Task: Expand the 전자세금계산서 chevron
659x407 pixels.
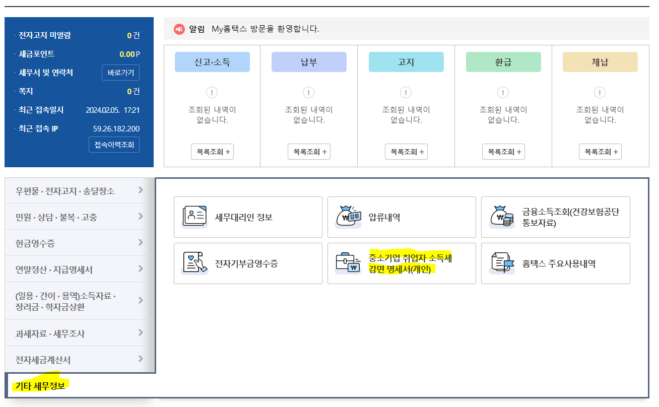Action: click(141, 359)
